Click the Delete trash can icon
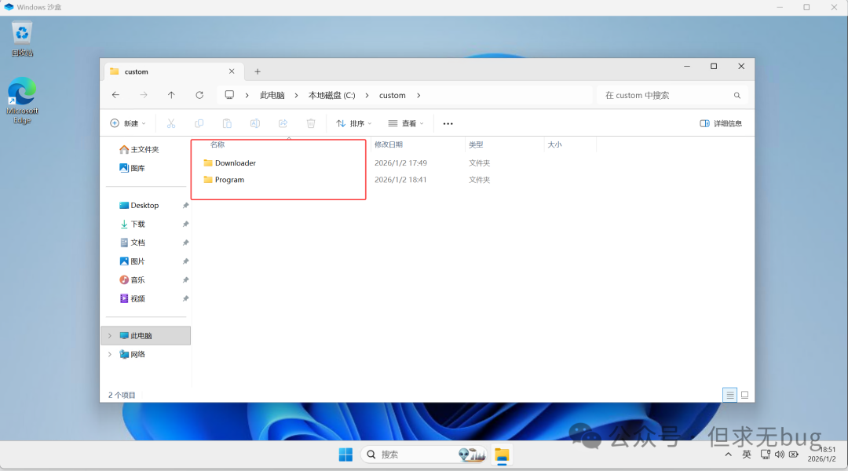The image size is (848, 471). click(311, 123)
